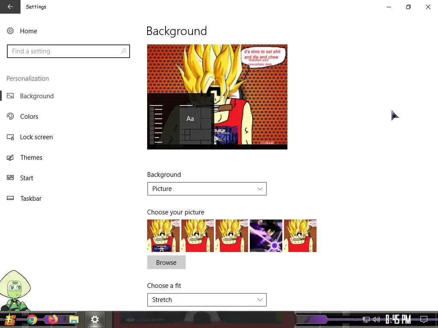Choose the fifth picture thumbnail
The height and width of the screenshot is (328, 438).
tap(300, 236)
